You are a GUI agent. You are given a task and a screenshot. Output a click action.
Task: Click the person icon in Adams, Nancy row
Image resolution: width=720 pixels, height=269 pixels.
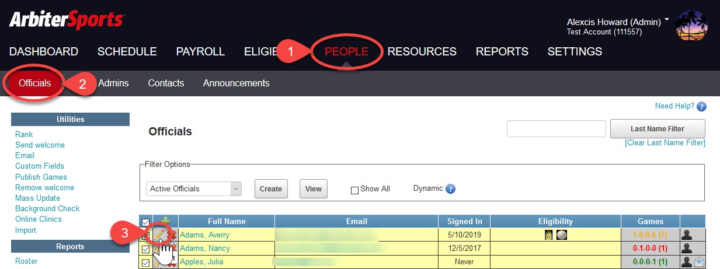(x=687, y=248)
